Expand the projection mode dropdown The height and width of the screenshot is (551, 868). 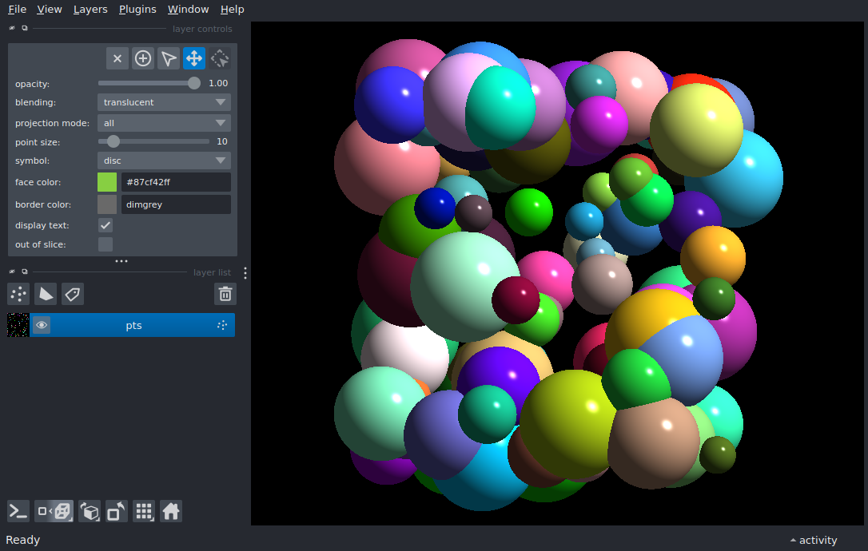pos(164,123)
